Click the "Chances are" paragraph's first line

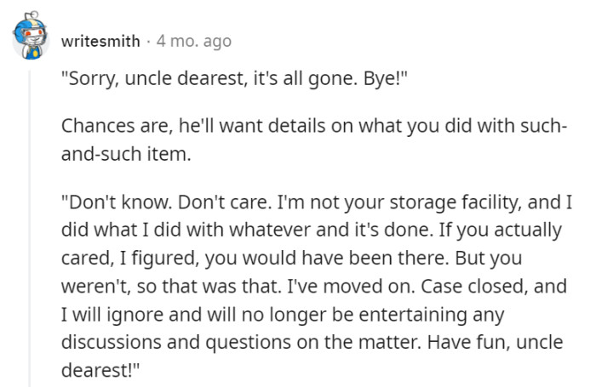[314, 128]
